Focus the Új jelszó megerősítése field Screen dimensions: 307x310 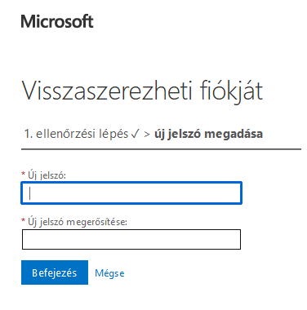[x=131, y=240]
